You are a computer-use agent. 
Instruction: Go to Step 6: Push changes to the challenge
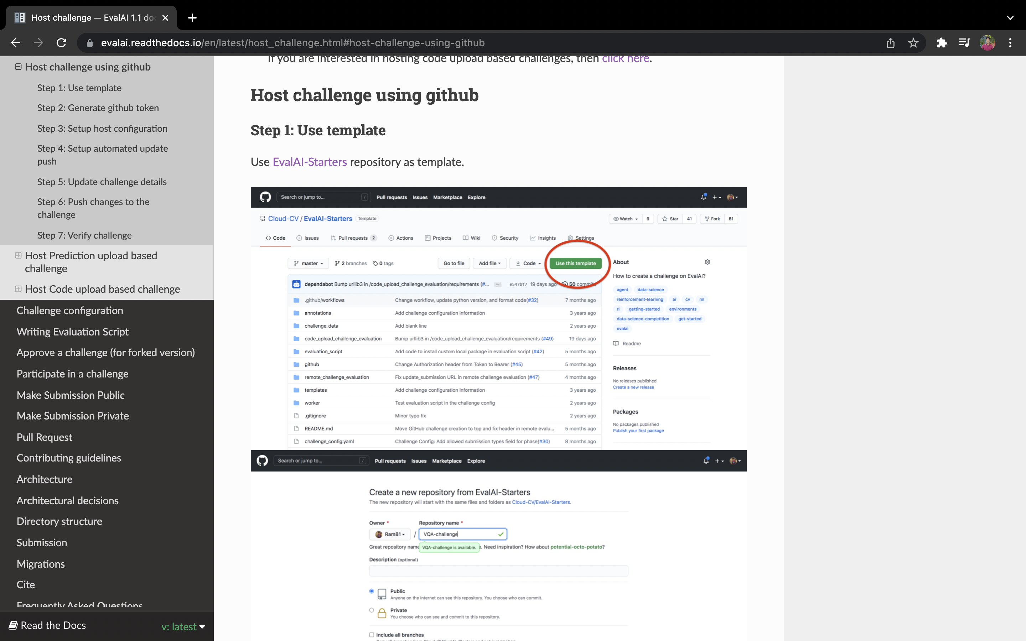[x=93, y=208]
